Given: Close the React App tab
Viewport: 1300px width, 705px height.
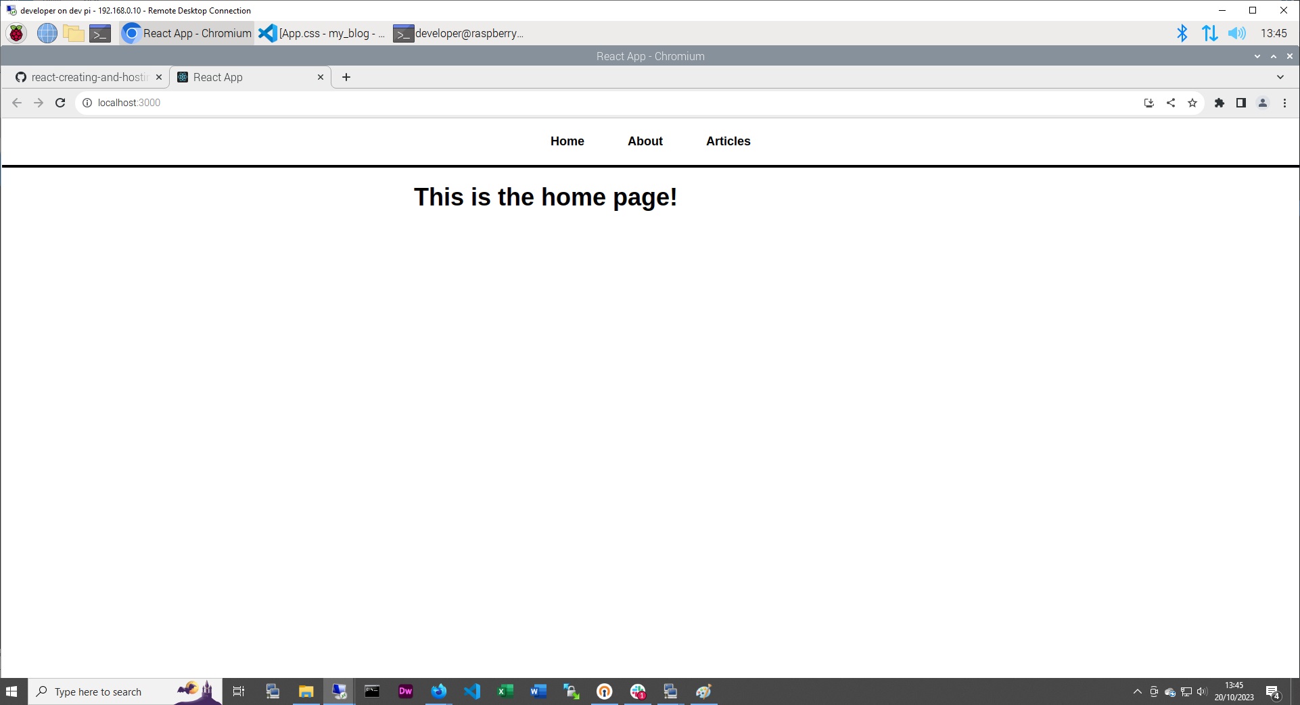Looking at the screenshot, I should [321, 77].
